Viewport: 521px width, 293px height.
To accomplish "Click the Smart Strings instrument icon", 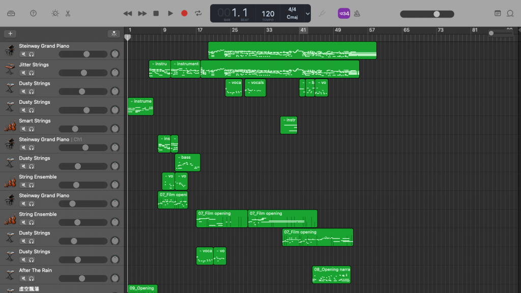I will pyautogui.click(x=9, y=125).
